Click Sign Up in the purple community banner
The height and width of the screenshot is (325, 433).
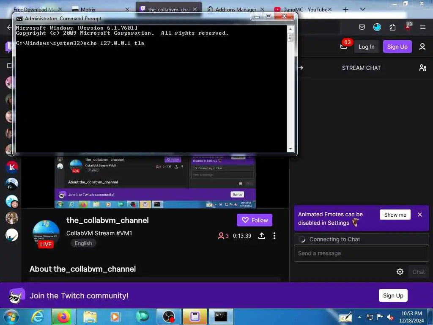coord(393,295)
